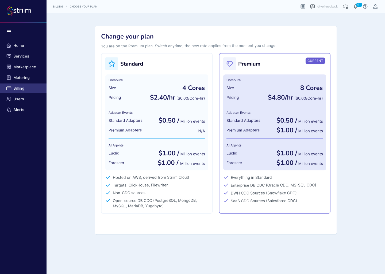Open the document list icon in header
Image resolution: width=385 pixels, height=274 pixels.
click(303, 6)
